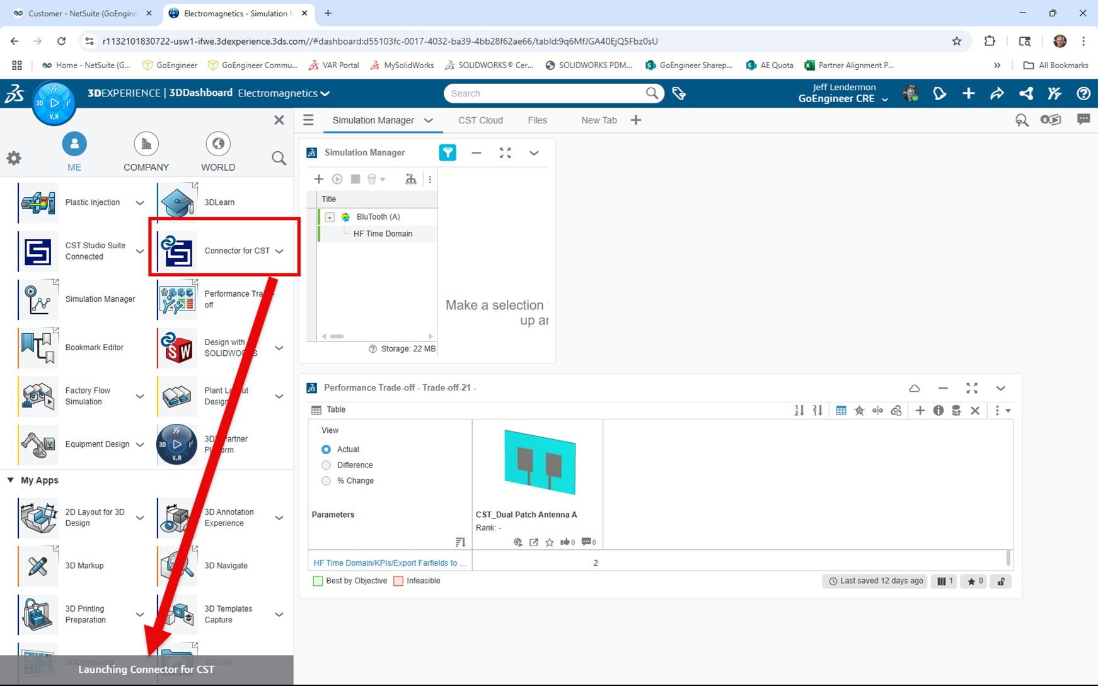The height and width of the screenshot is (686, 1098).
Task: Open the Electromagnetics dashboard dropdown
Action: pyautogui.click(x=325, y=93)
